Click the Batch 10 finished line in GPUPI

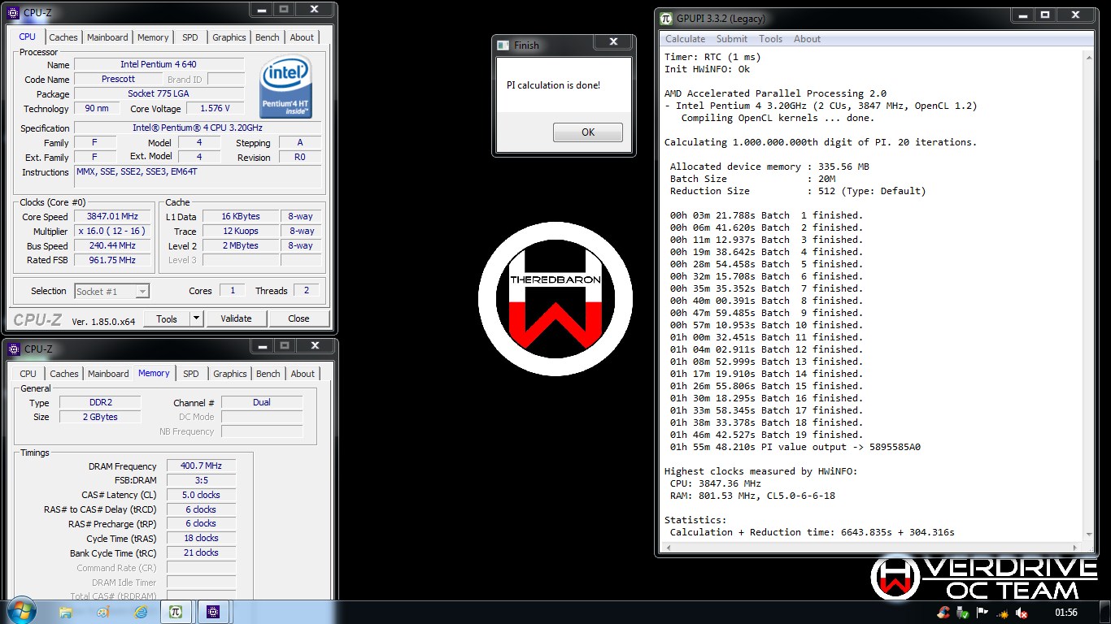coord(767,325)
